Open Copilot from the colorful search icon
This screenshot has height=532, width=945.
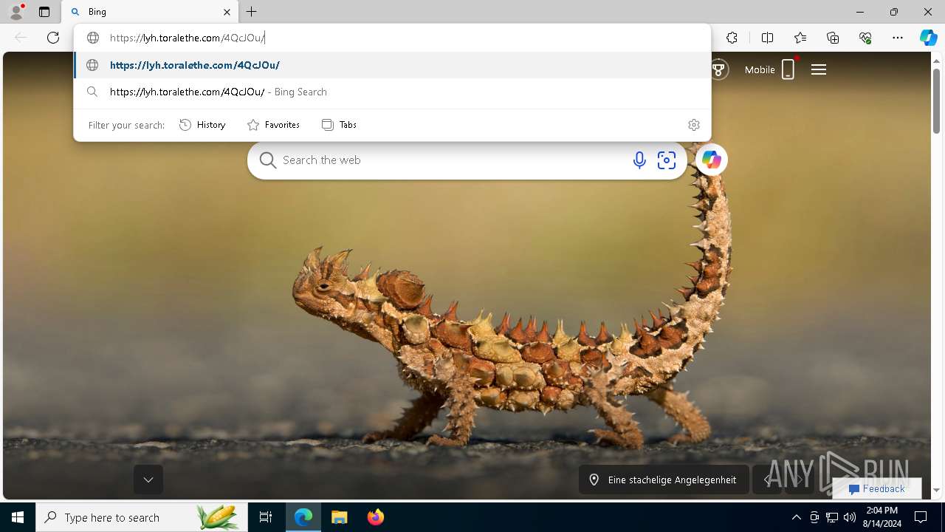712,160
